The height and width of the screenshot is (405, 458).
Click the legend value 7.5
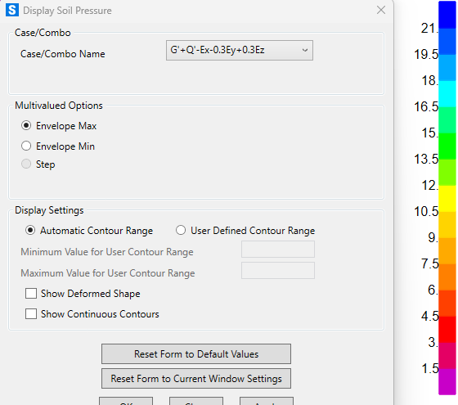pyautogui.click(x=429, y=263)
